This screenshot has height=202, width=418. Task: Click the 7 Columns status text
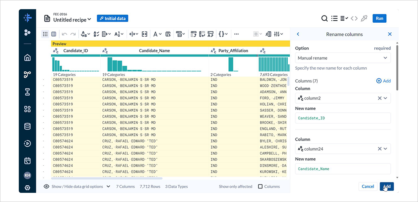[x=125, y=186]
